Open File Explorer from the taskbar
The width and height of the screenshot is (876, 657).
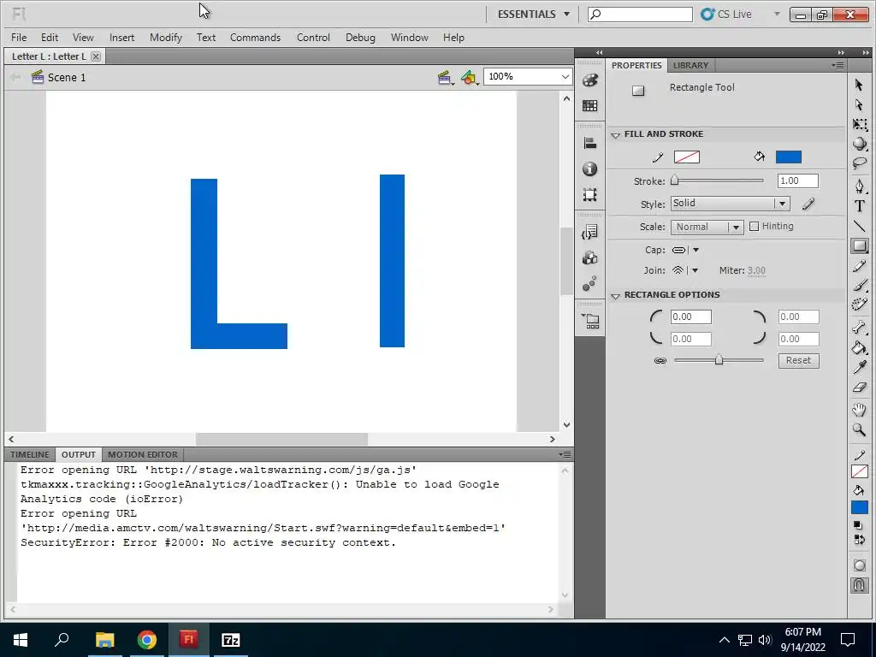pyautogui.click(x=105, y=640)
